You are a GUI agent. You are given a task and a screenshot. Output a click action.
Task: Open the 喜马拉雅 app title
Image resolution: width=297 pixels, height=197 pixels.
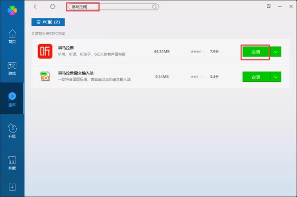(x=66, y=48)
